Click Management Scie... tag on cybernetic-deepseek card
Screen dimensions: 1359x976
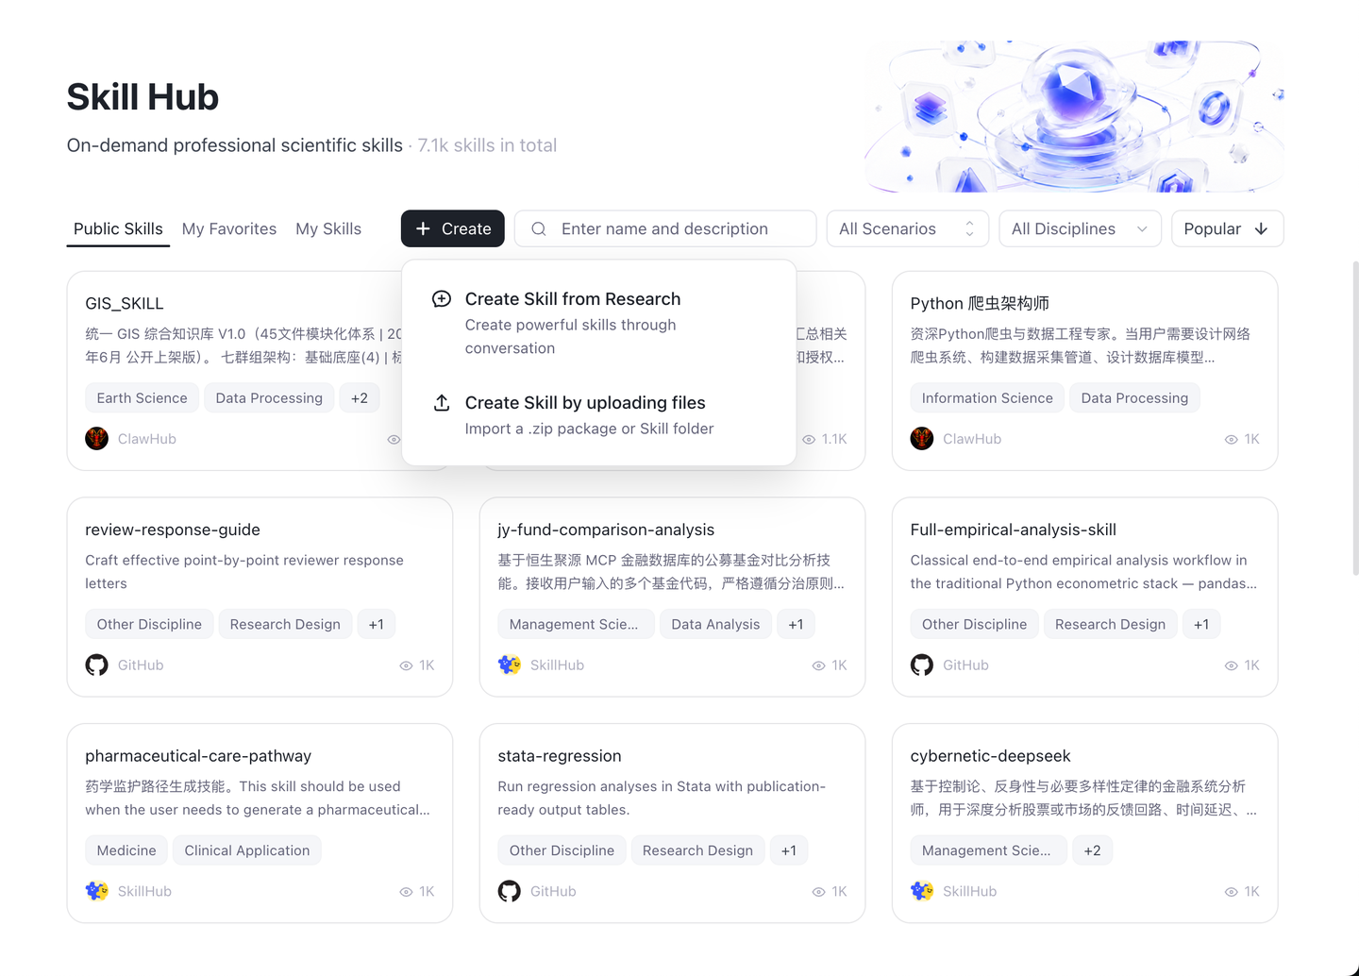point(986,850)
